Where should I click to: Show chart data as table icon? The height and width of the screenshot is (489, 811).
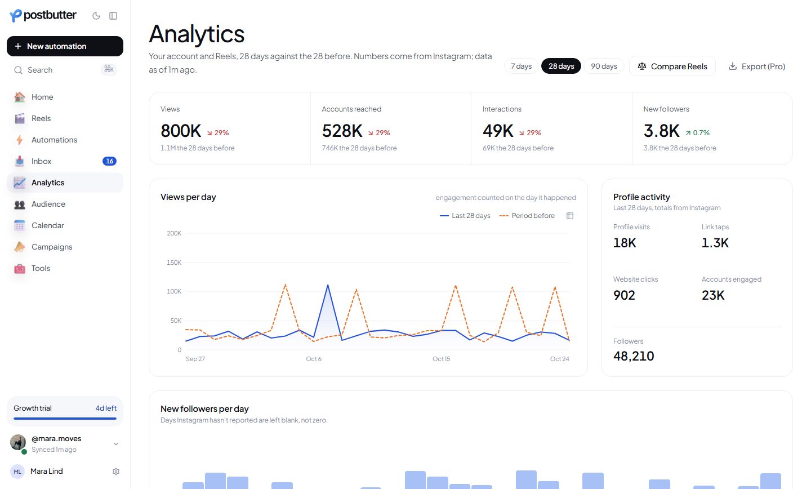(x=570, y=216)
